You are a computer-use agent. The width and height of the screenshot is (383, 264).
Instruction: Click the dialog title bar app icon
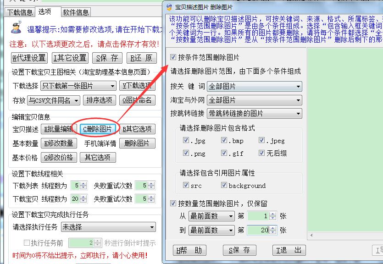[x=169, y=7]
